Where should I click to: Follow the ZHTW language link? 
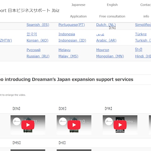pos(6,40)
